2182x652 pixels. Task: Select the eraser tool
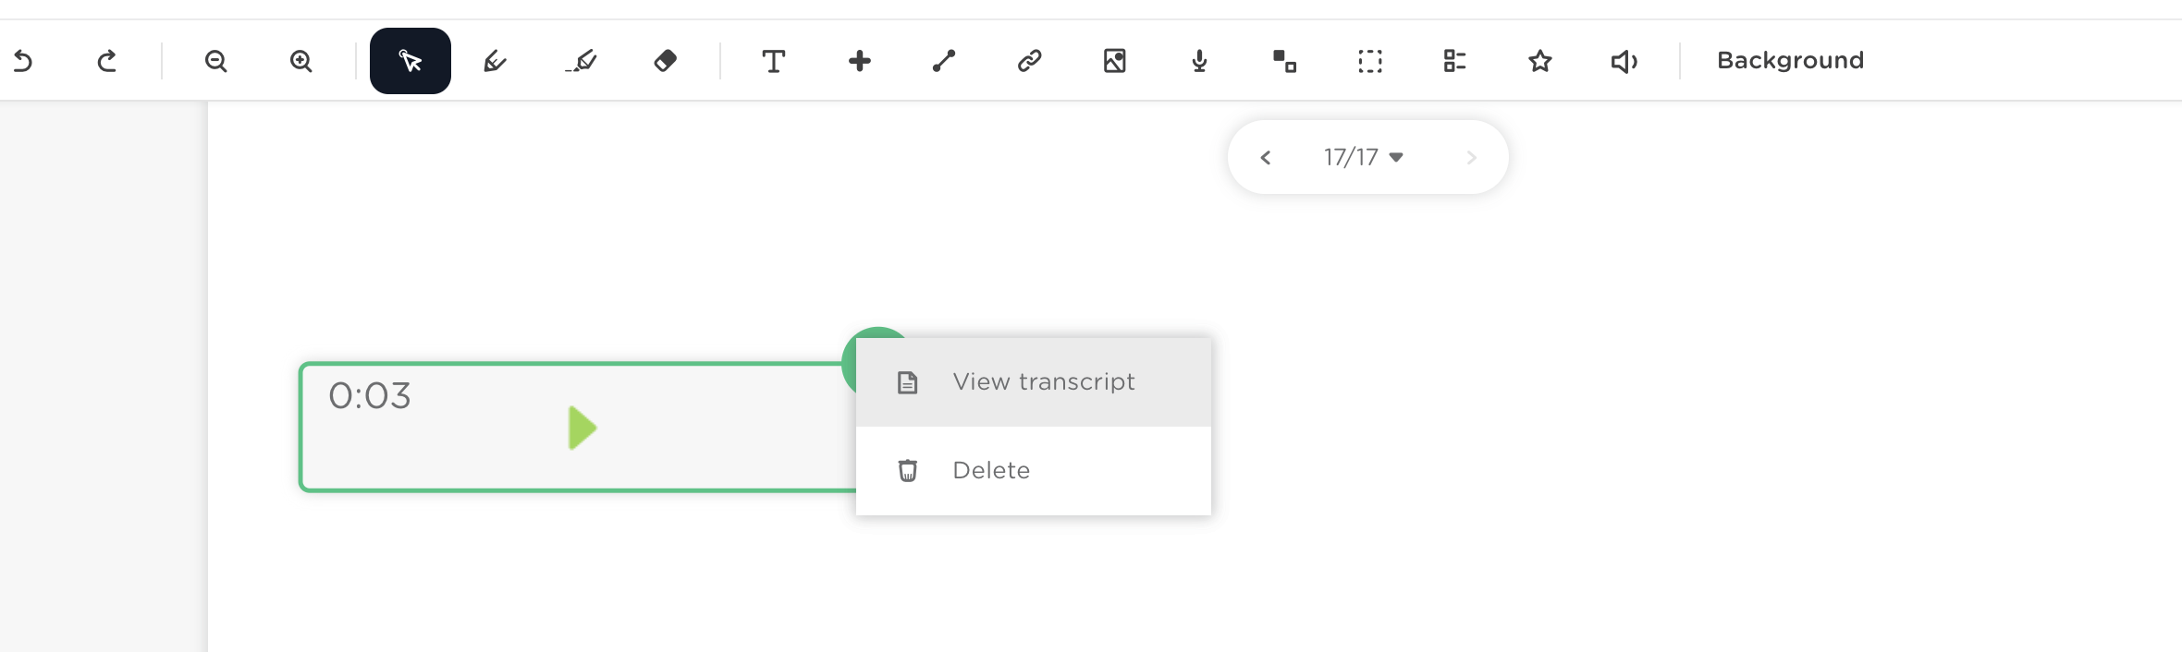[666, 61]
